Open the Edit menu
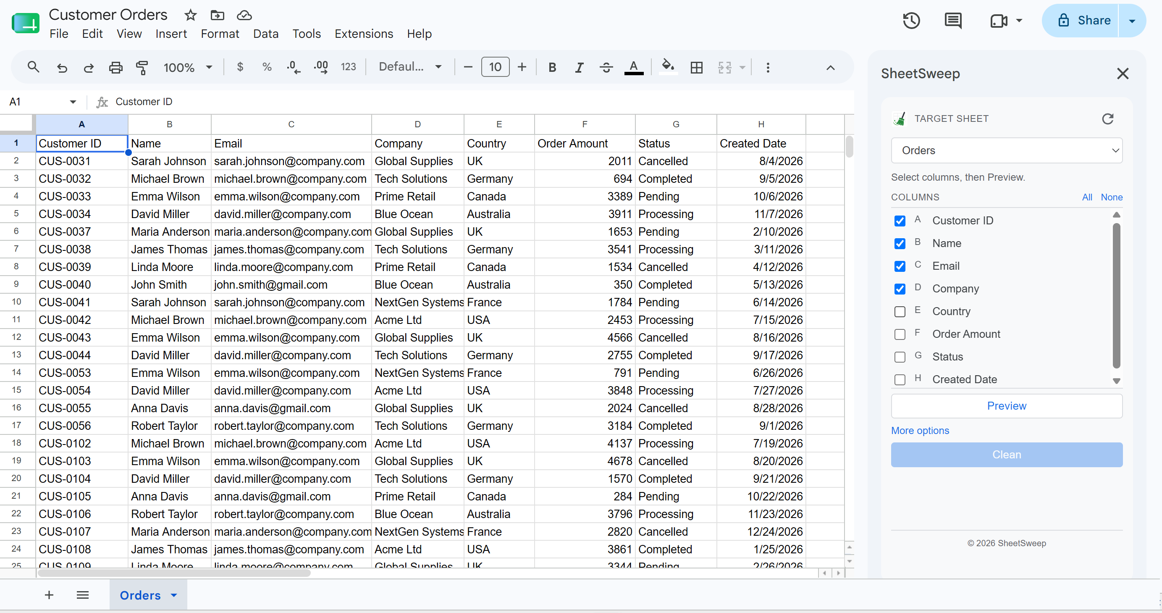 (x=92, y=34)
